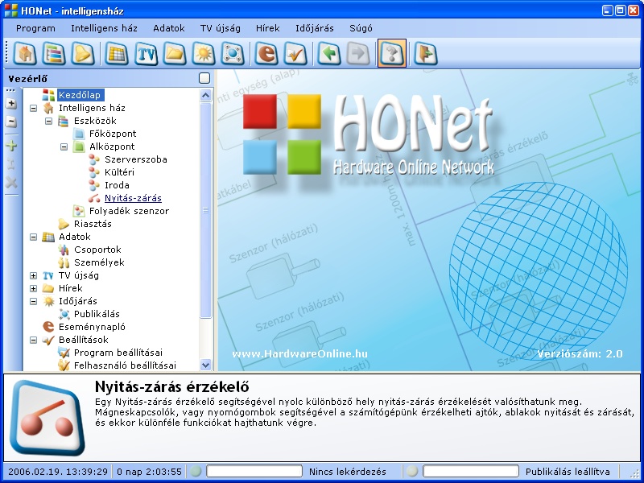Screen dimensions: 644x483
Task: Click the green back arrow toolbar icon
Action: click(x=329, y=53)
